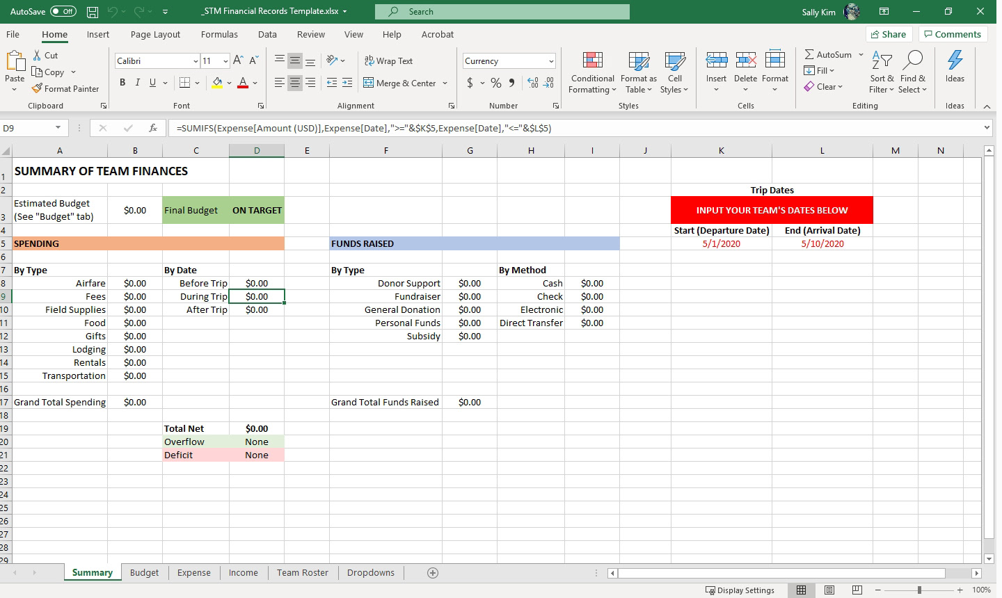Click the Comma Style icon
Viewport: 1002px width, 598px height.
click(512, 83)
